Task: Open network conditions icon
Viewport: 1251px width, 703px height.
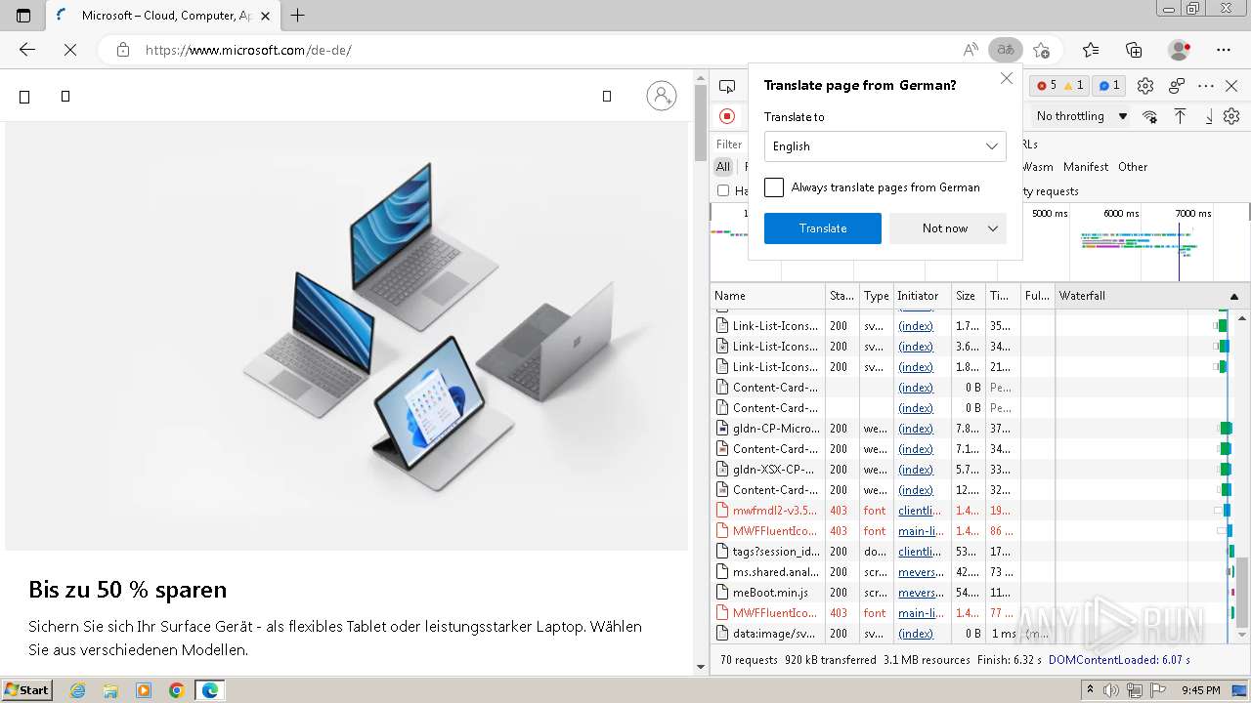Action: (x=1149, y=116)
